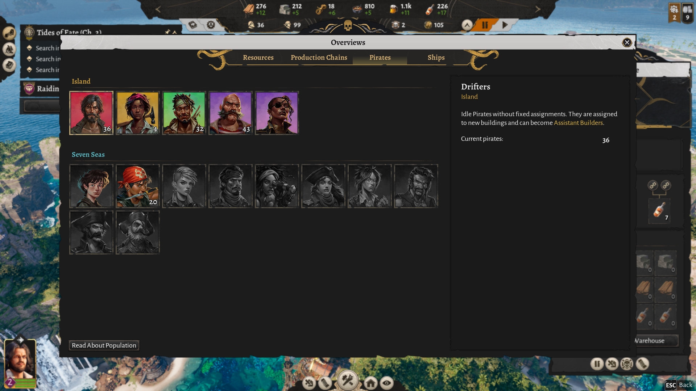The height and width of the screenshot is (391, 696).
Task: Open the build hammer-and-saw menu
Action: [x=348, y=380]
